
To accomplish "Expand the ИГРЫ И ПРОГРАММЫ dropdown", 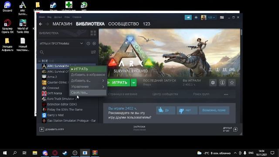I will coord(82,44).
